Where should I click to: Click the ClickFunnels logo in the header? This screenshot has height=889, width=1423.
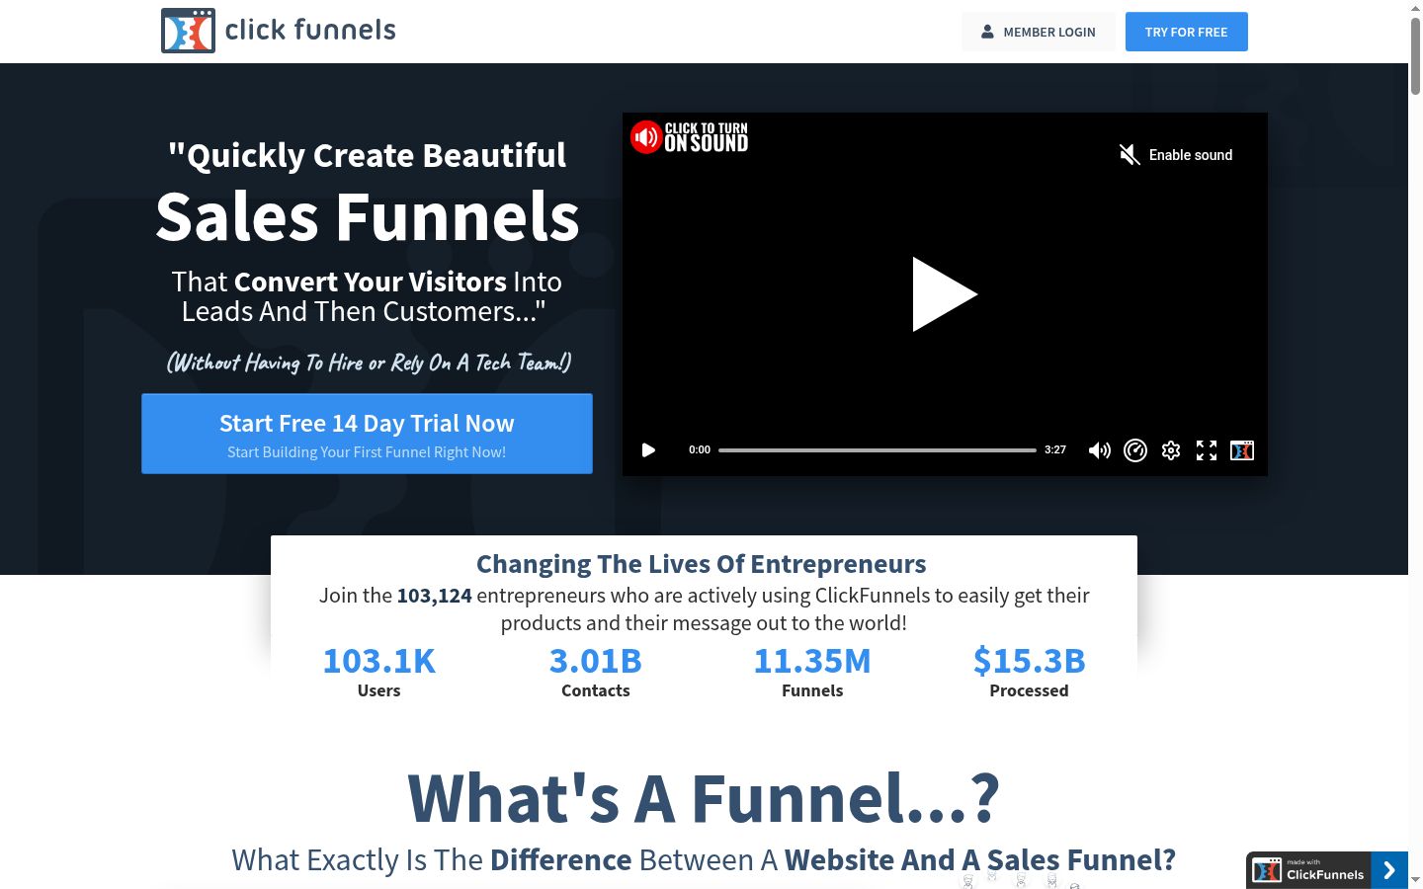pyautogui.click(x=279, y=31)
